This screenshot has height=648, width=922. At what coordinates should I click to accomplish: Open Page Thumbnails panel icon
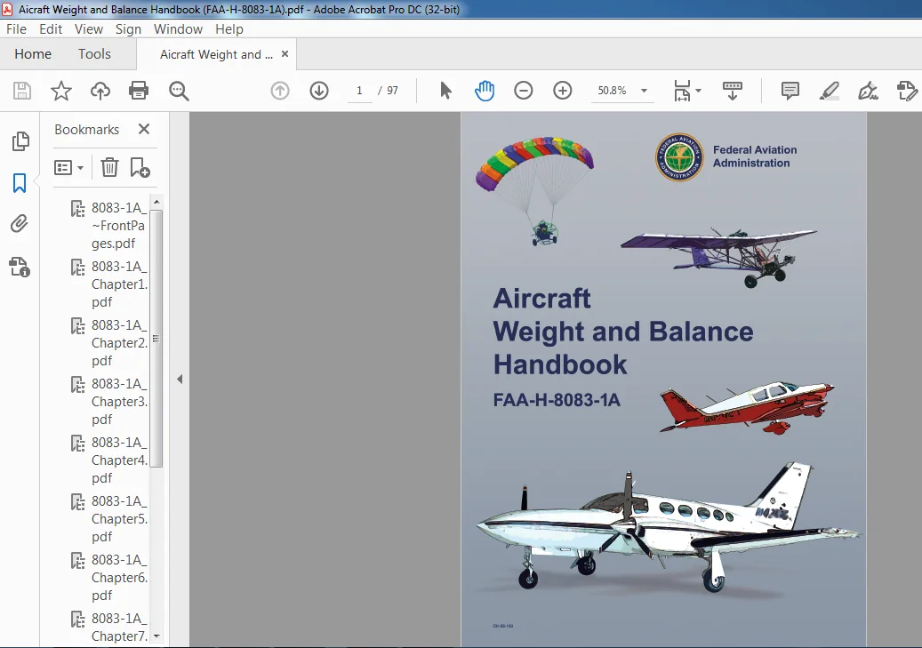pyautogui.click(x=20, y=141)
